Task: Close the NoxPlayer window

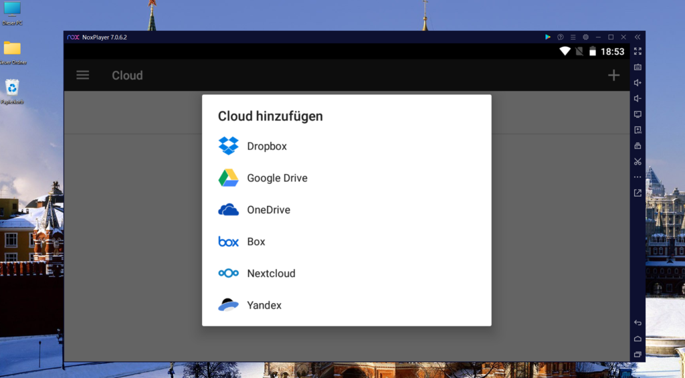Action: pos(623,37)
